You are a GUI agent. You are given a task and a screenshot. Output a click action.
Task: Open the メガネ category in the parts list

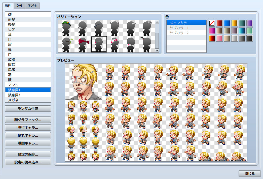click(28, 100)
